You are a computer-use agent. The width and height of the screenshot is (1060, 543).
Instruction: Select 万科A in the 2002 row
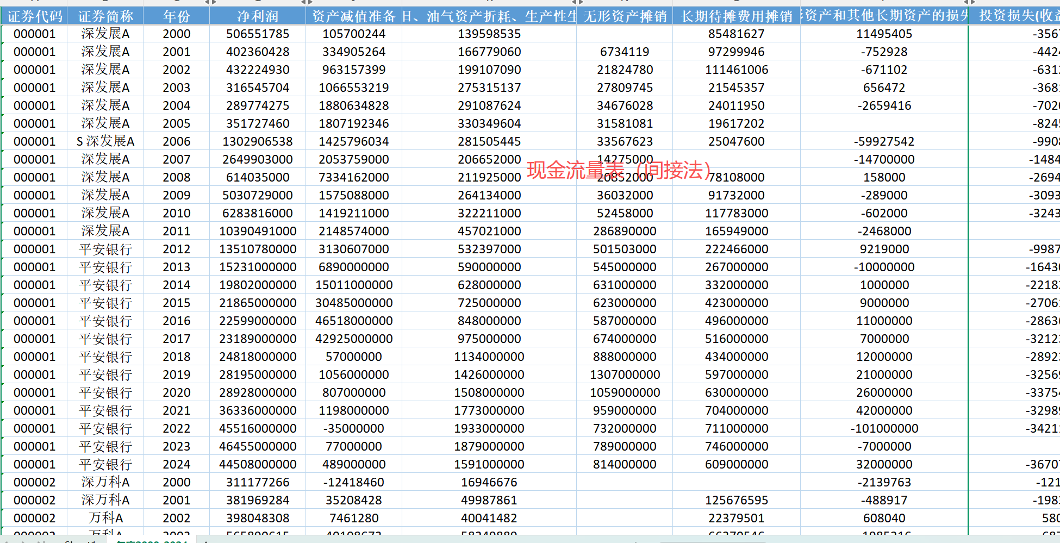click(x=105, y=518)
